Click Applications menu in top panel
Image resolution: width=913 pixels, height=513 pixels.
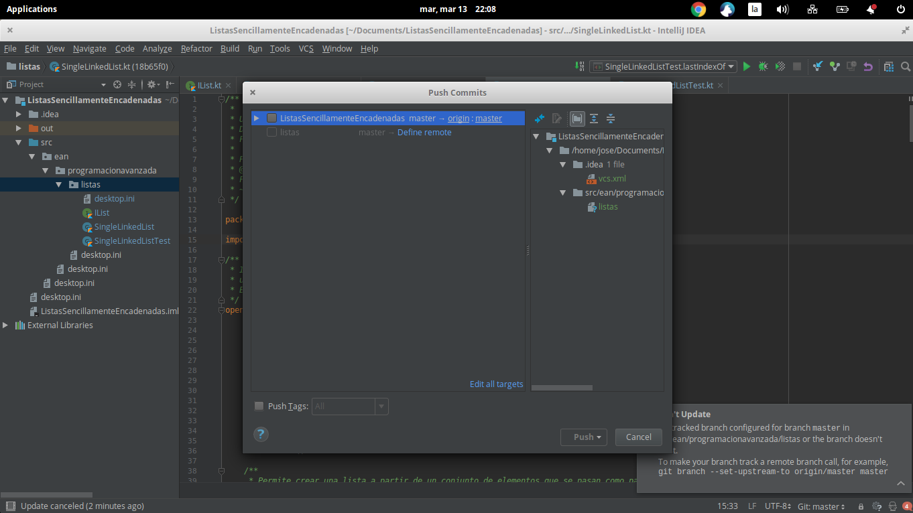point(32,9)
